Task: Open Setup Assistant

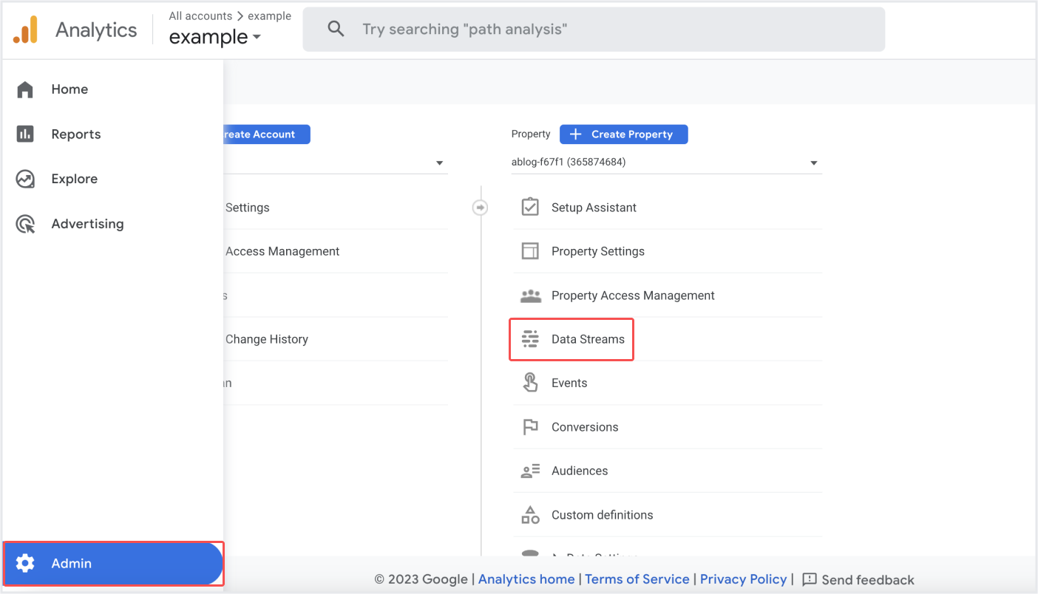Action: [668, 208]
